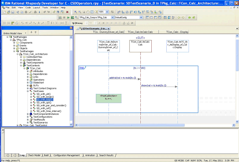
Task: Select SD_with_par_and_consider() test case
Action: pyautogui.click(x=51, y=106)
